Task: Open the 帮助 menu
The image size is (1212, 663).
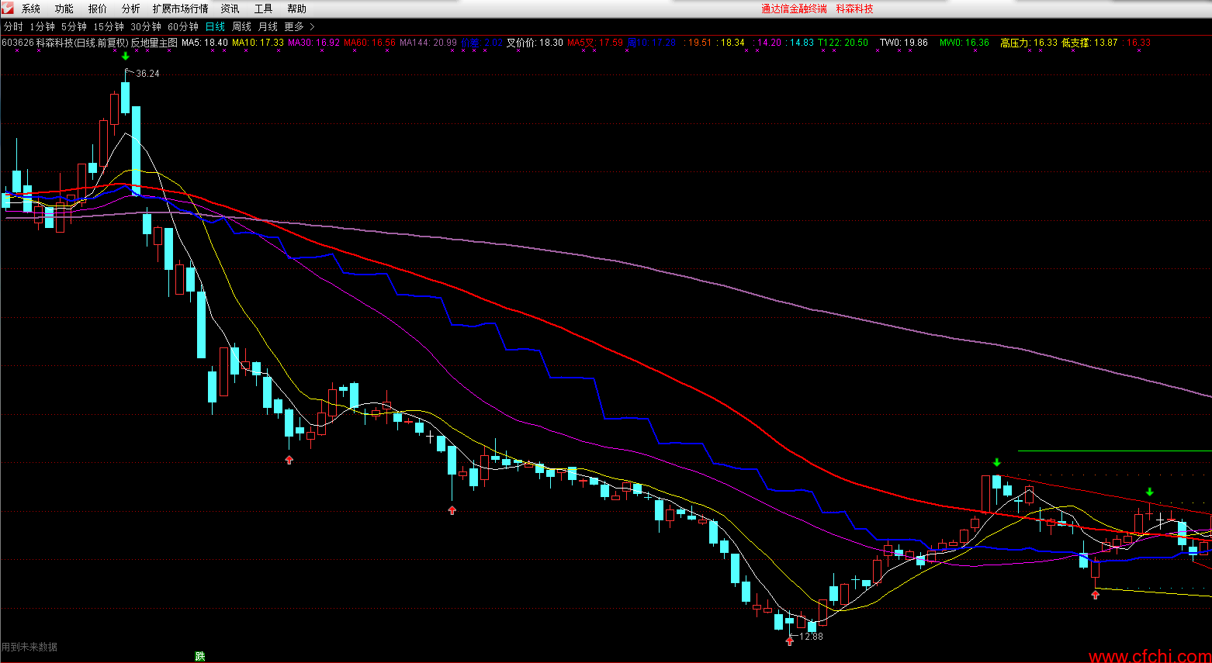Action: [x=297, y=9]
